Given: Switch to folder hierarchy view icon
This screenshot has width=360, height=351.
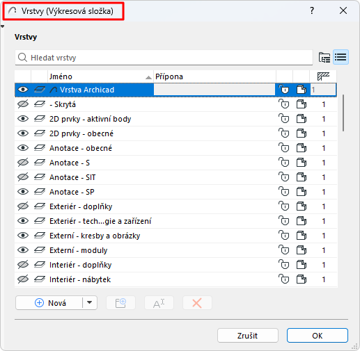Looking at the screenshot, I should coord(324,57).
